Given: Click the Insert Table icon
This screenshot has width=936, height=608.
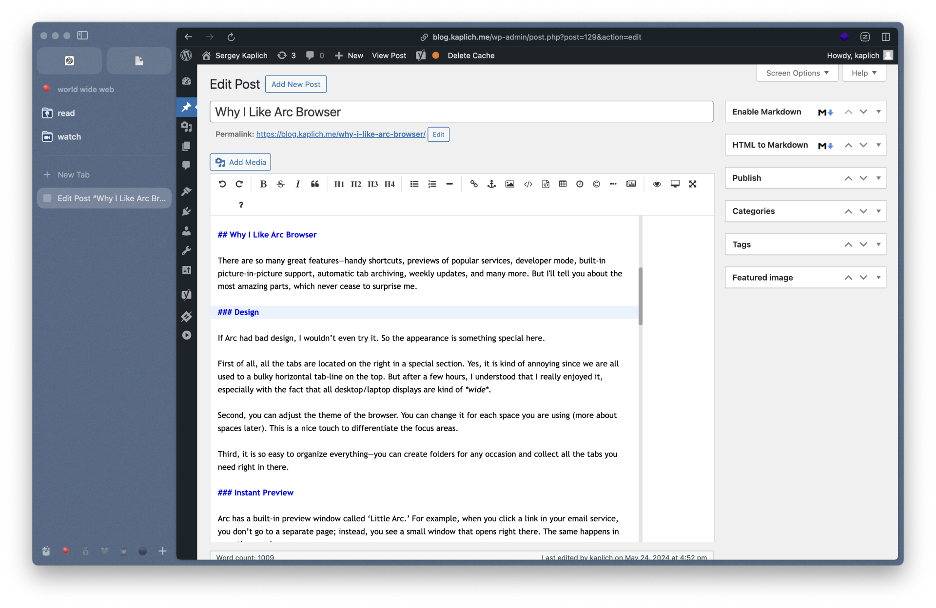Looking at the screenshot, I should 563,184.
